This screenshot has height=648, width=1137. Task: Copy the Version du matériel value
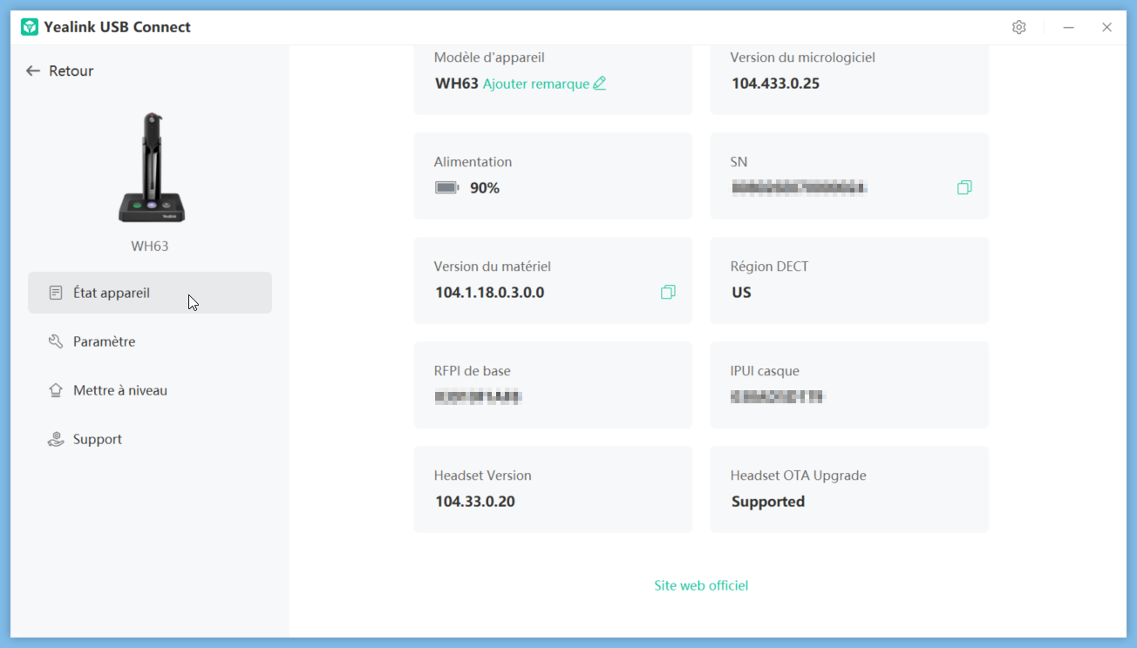point(668,293)
